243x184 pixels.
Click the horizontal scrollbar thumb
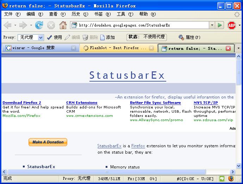[x=107, y=172]
